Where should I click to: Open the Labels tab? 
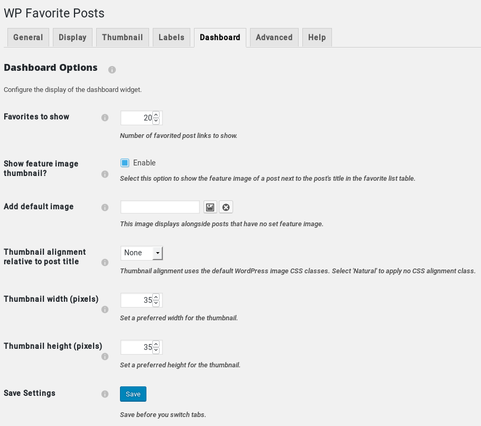[x=171, y=38]
